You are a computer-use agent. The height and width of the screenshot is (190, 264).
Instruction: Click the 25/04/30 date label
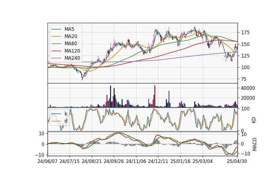pos(237,162)
